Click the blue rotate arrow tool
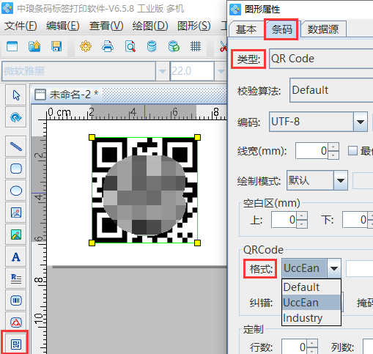Viewport: 373px width, 354px height. tap(16, 117)
